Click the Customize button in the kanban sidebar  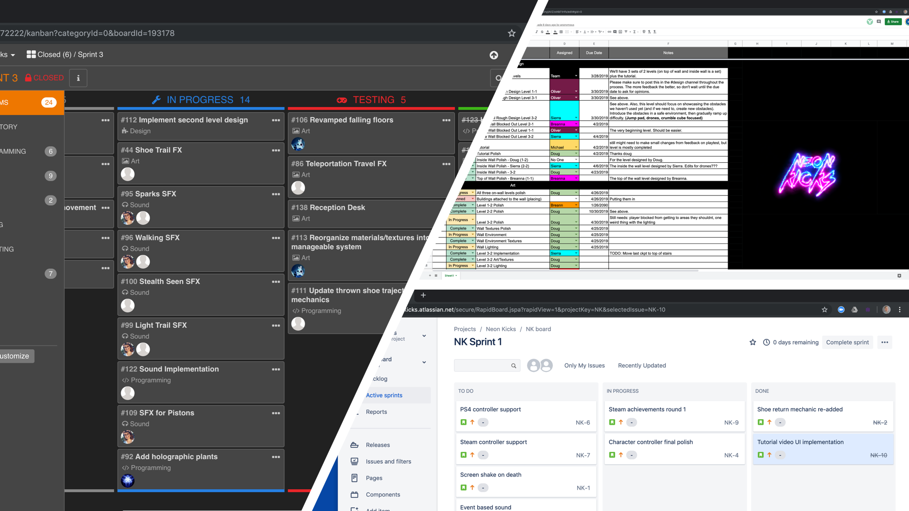[17, 356]
